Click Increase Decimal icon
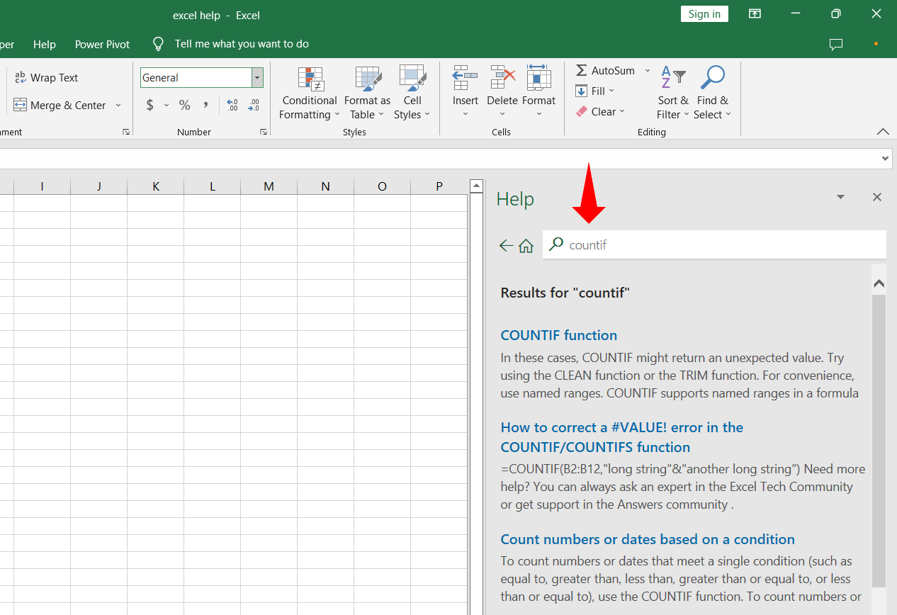Screen dimensions: 897x615 click(x=232, y=106)
